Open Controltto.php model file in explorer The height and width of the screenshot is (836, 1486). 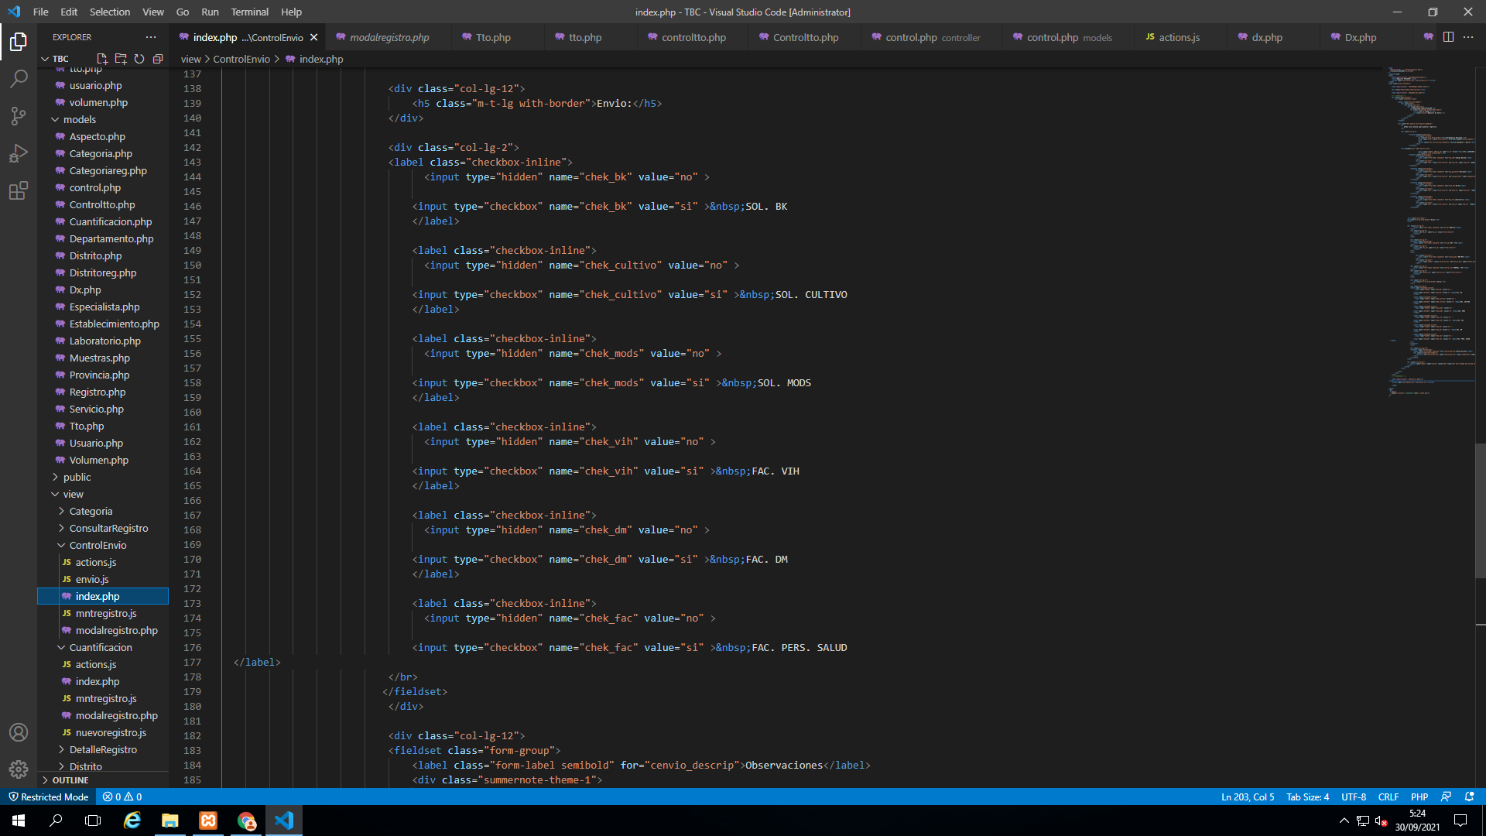pyautogui.click(x=102, y=204)
